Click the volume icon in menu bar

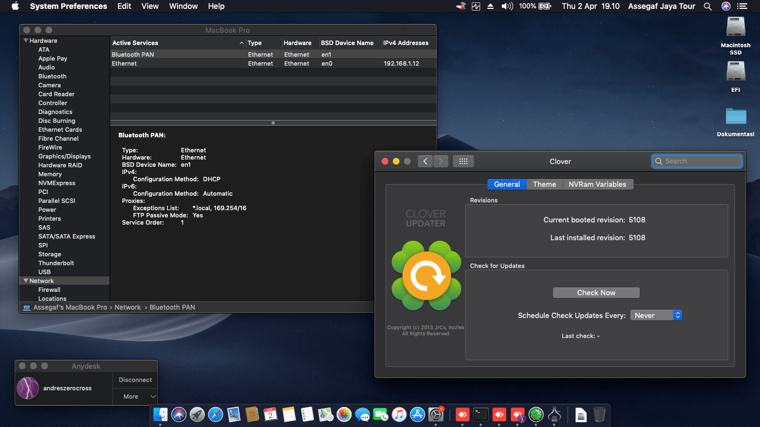coord(507,6)
